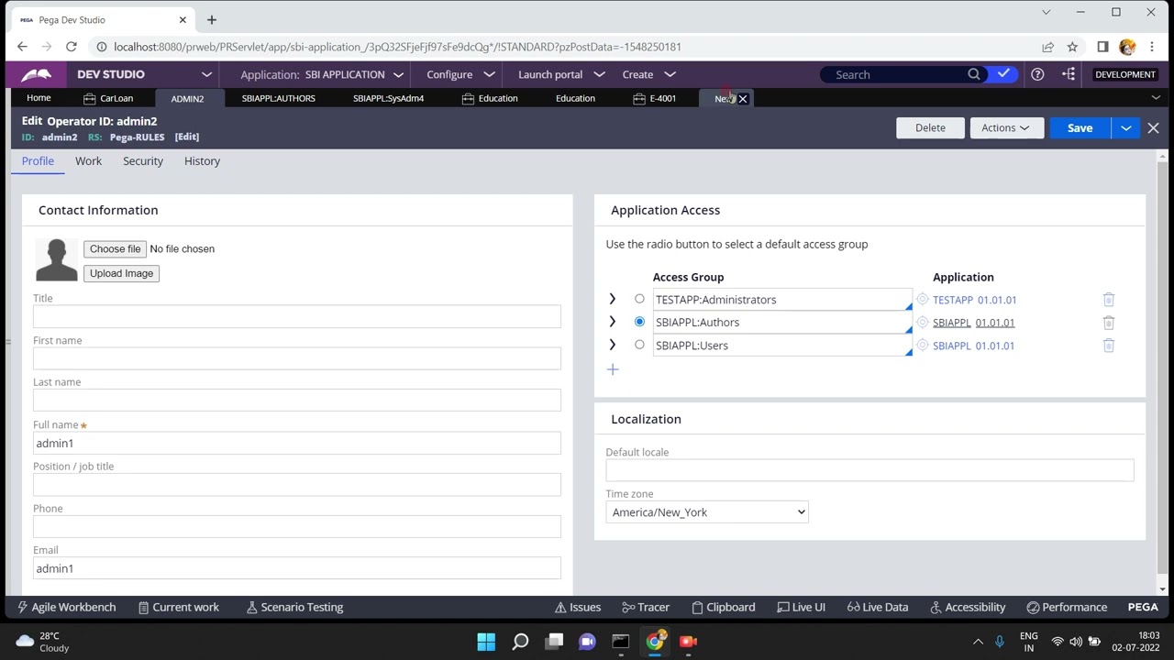Click the operator avatar image
1174x660 pixels.
click(x=56, y=259)
